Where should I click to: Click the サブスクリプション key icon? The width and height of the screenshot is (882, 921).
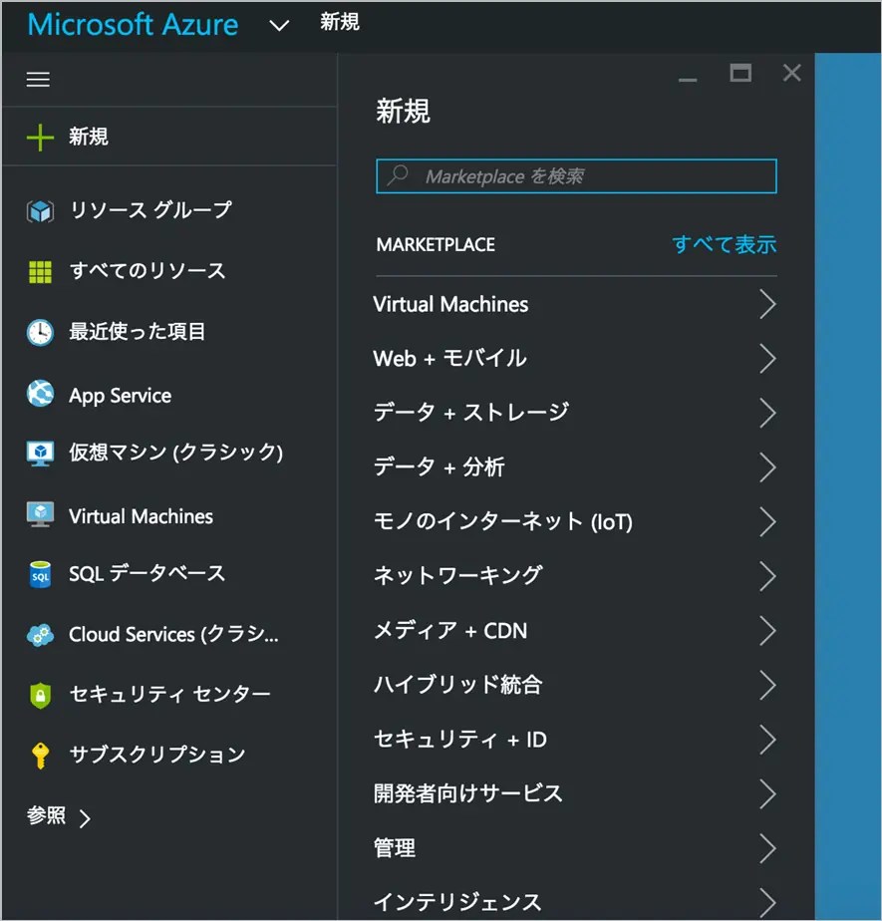(x=40, y=756)
